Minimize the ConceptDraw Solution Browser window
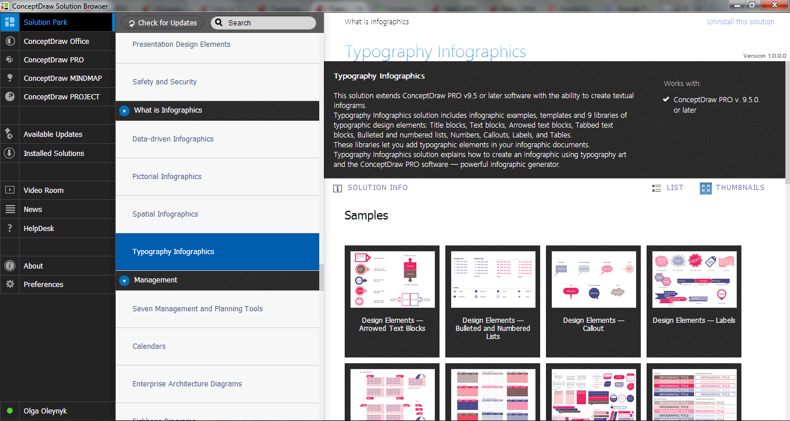 pyautogui.click(x=737, y=5)
